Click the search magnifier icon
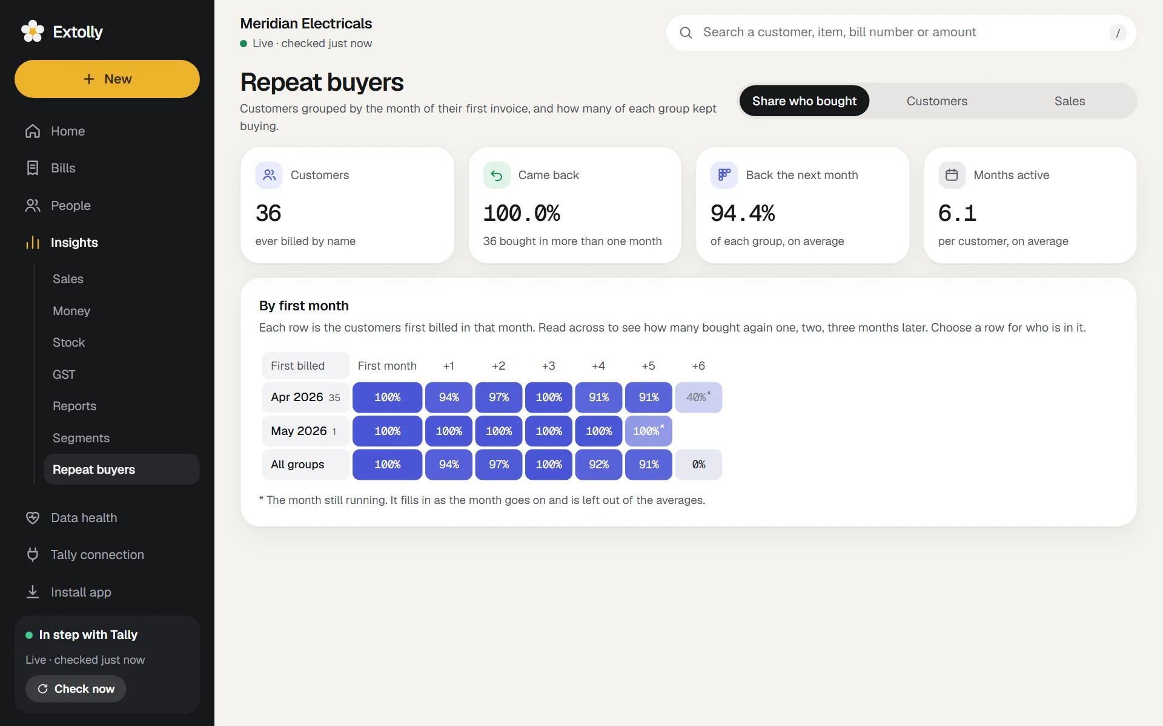This screenshot has height=726, width=1163. 686,33
